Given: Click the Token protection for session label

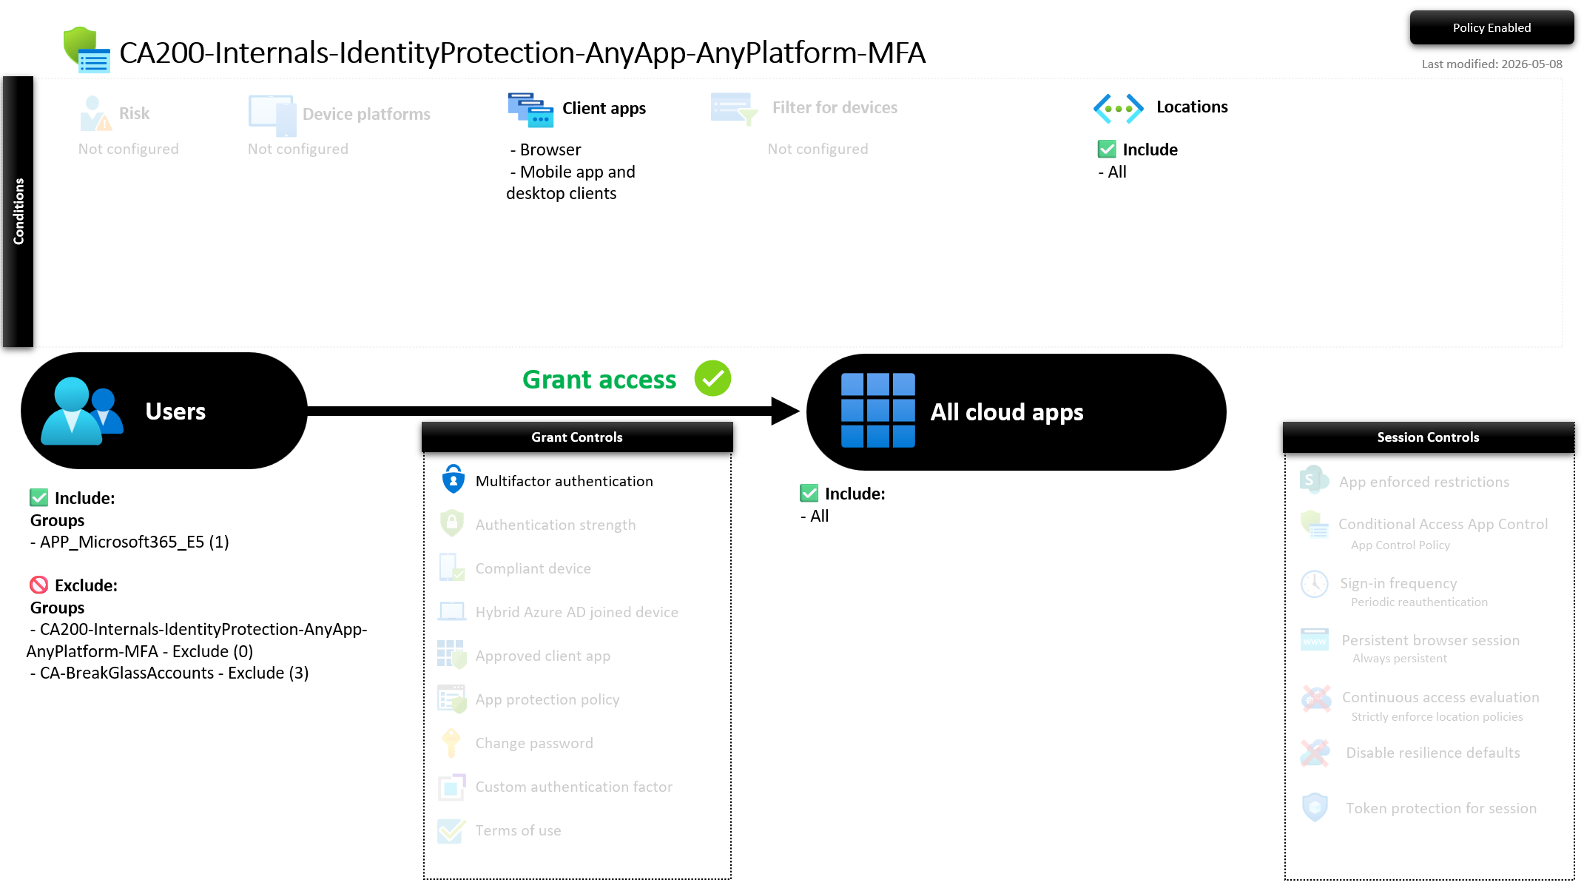Looking at the screenshot, I should coord(1441,808).
